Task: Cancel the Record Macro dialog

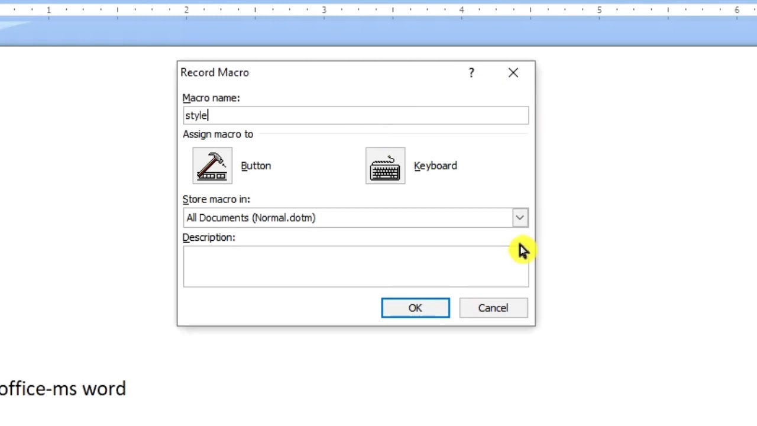Action: point(493,308)
